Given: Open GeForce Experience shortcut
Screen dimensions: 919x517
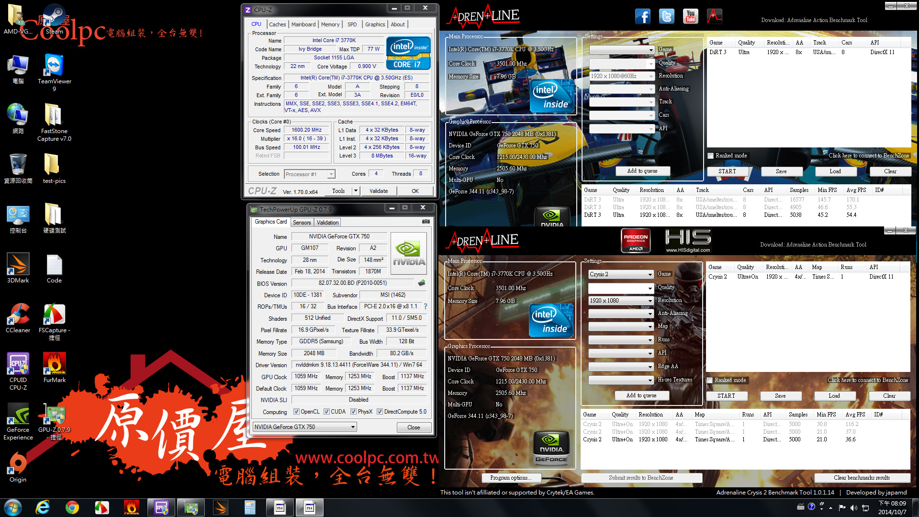Looking at the screenshot, I should 18,421.
